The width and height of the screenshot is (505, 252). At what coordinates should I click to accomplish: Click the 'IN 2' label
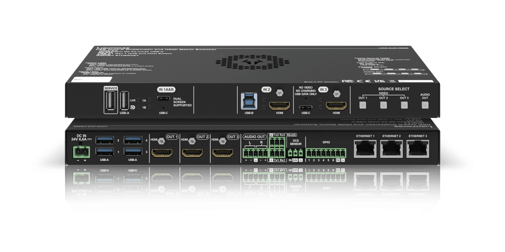pos(266,90)
